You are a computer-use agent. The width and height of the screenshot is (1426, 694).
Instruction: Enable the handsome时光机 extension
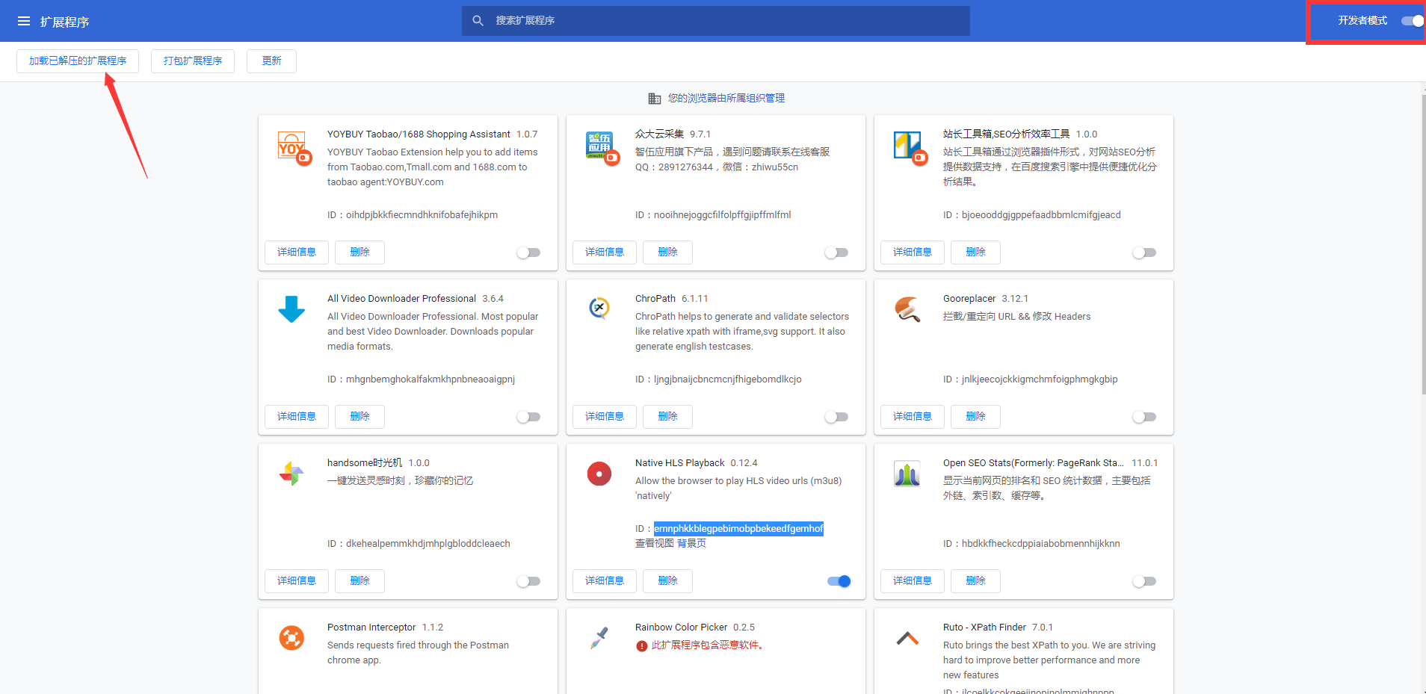[528, 581]
